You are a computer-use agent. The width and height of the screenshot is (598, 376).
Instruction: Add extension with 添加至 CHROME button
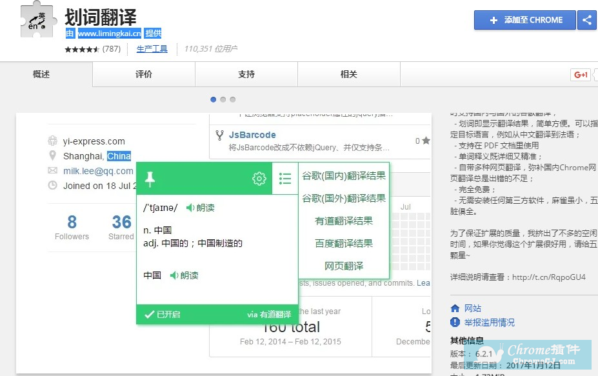click(x=524, y=20)
